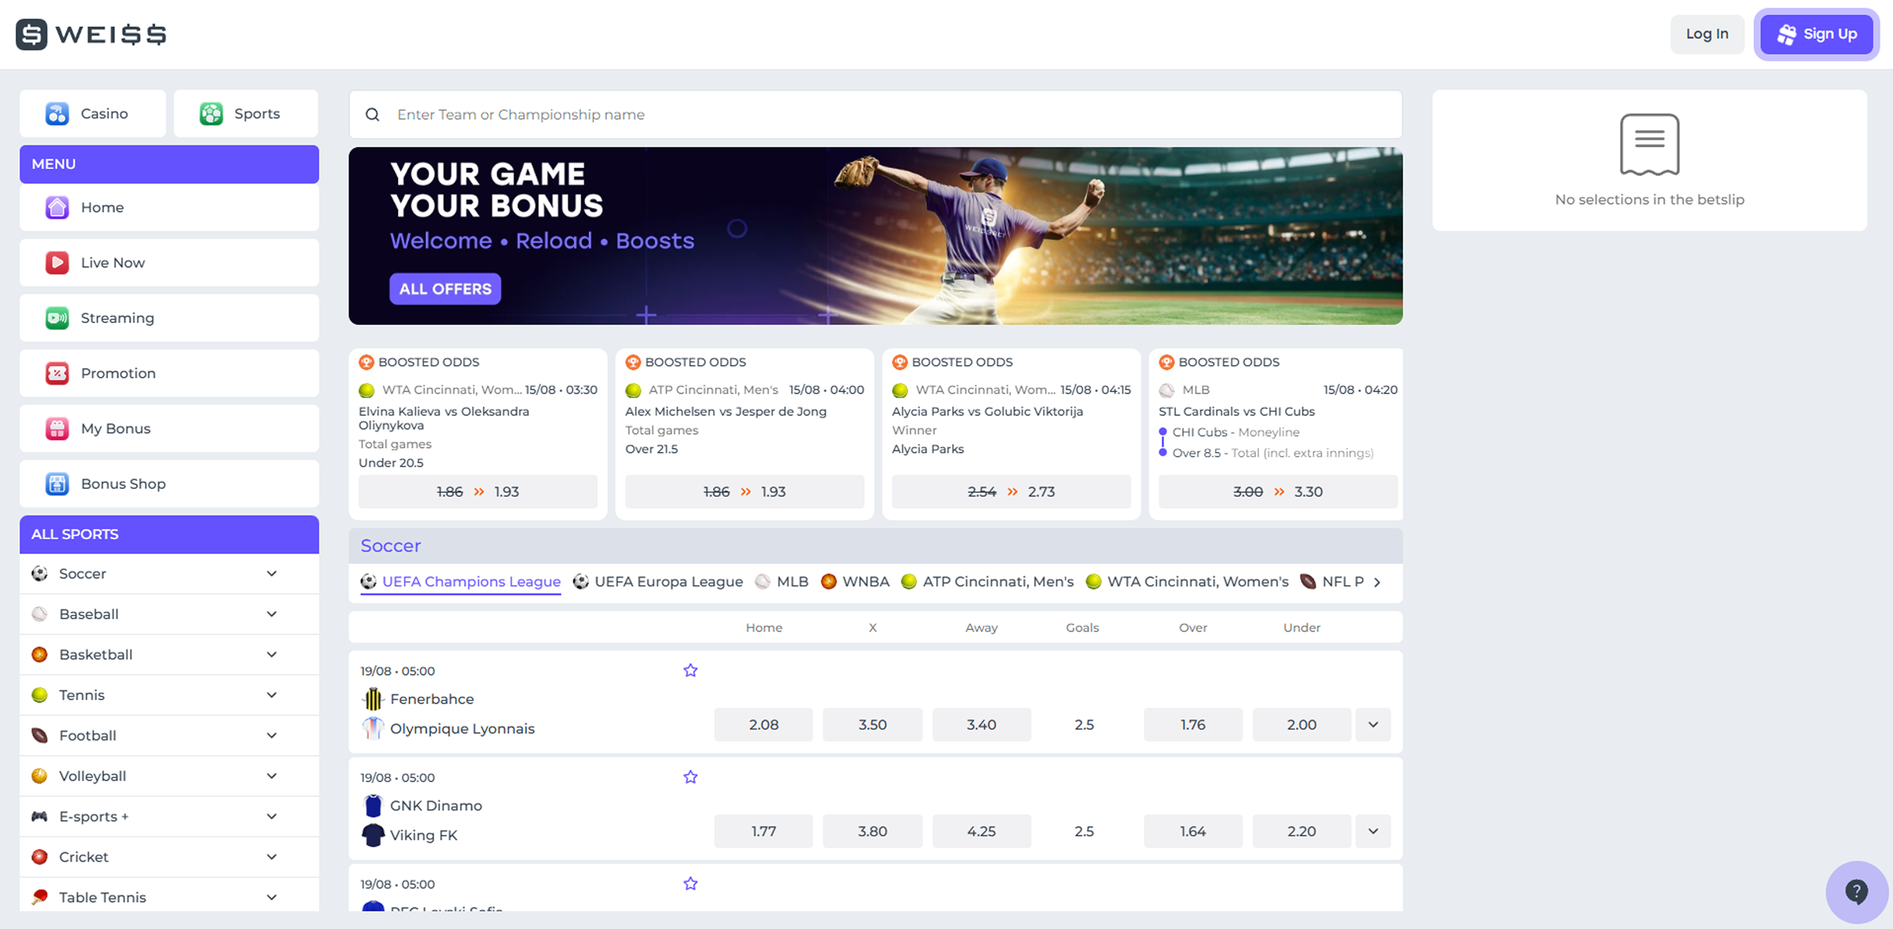The width and height of the screenshot is (1893, 929).
Task: Switch to WNBA league tab
Action: click(x=856, y=581)
